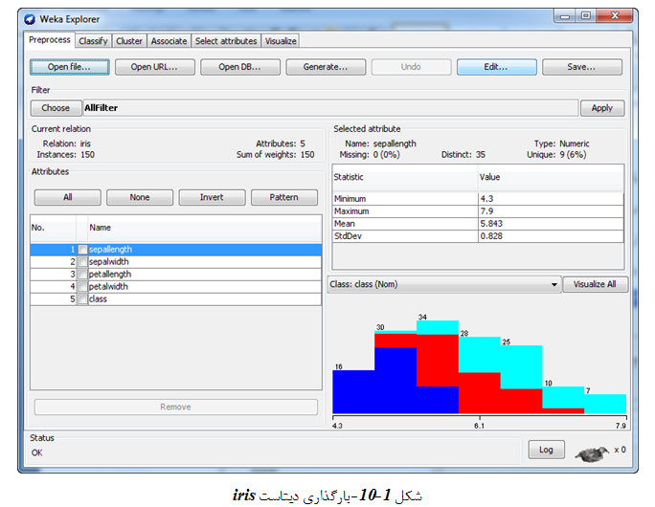
Task: Click the Weka bird icon in status bar
Action: [592, 453]
